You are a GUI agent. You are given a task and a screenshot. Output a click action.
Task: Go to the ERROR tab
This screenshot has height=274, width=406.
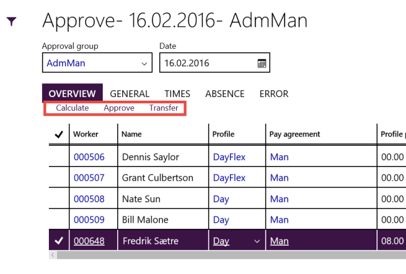(274, 94)
